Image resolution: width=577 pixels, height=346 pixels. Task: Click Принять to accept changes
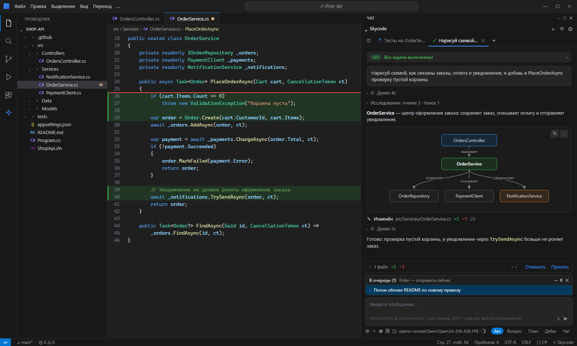coord(560,267)
